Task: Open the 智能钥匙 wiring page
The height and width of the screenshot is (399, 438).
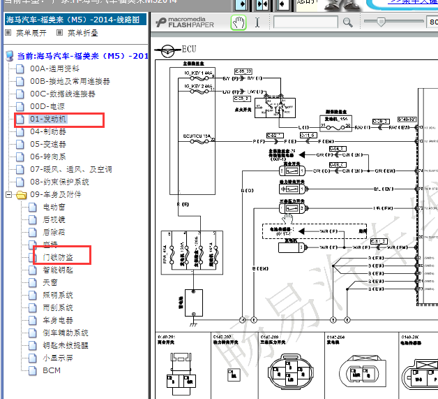Action: [x=58, y=270]
